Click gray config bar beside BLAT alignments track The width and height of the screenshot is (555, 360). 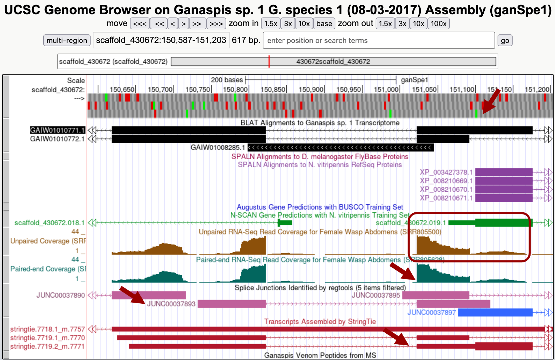[x=6, y=135]
